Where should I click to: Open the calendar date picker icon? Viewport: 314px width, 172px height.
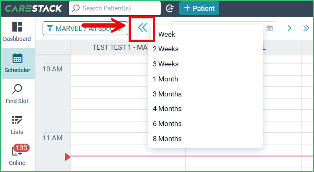pyautogui.click(x=270, y=28)
